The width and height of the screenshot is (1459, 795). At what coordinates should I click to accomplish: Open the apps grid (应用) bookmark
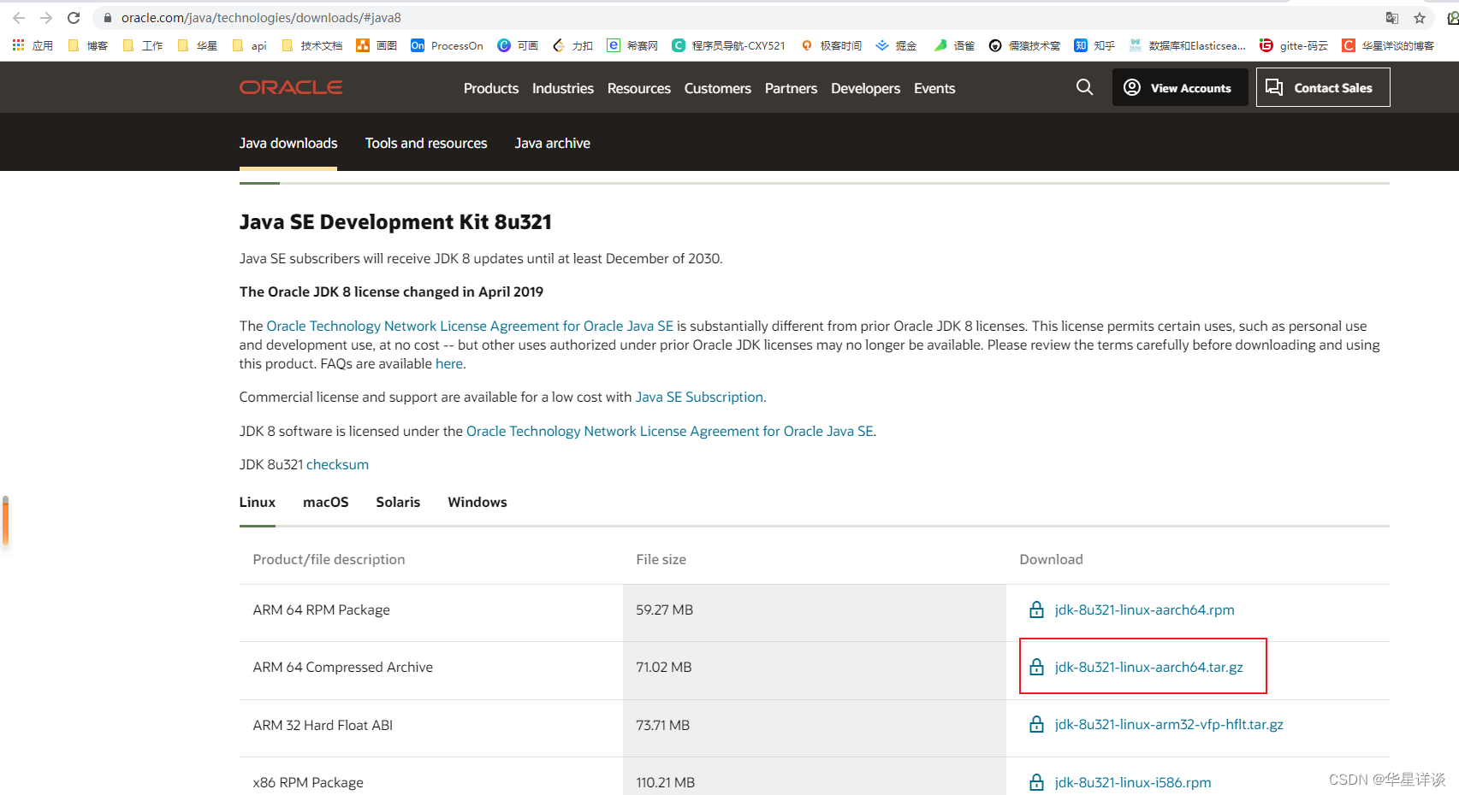point(33,45)
